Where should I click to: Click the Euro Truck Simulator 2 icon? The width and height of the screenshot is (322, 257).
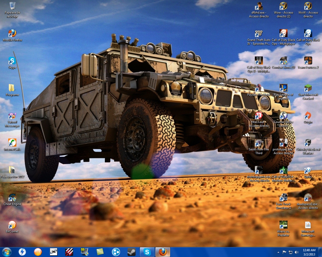pyautogui.click(x=283, y=198)
